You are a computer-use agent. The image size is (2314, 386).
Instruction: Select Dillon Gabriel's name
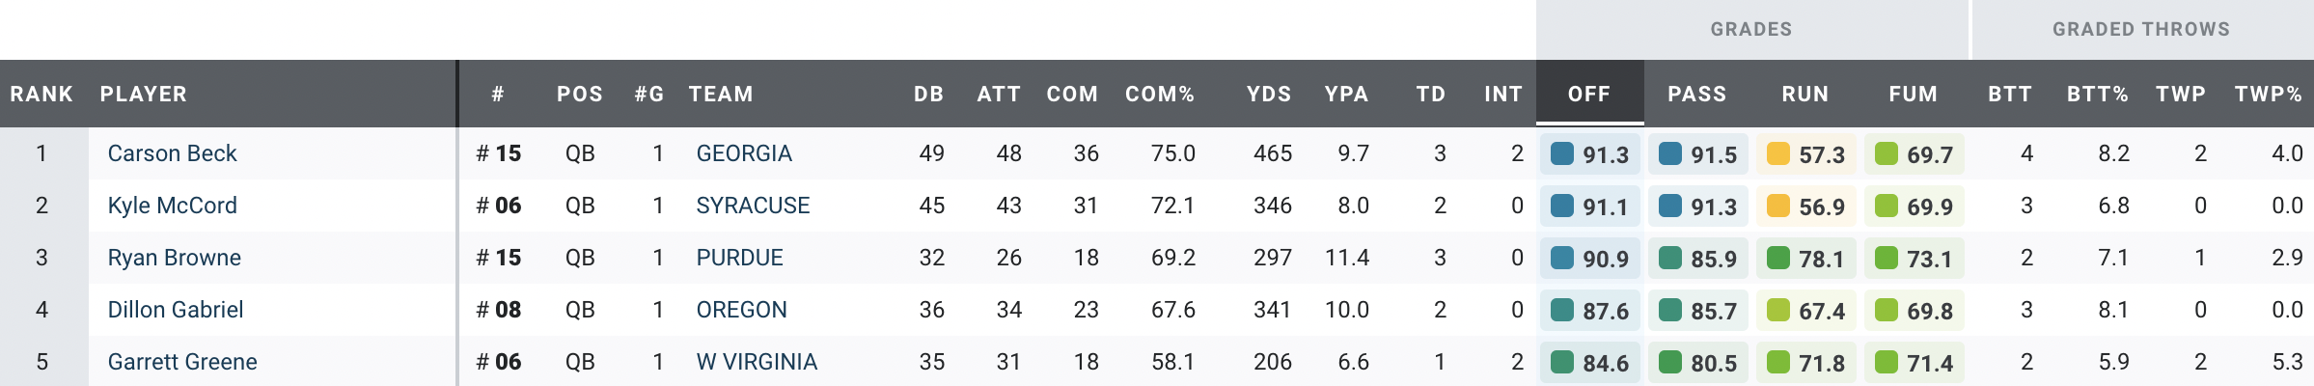click(175, 310)
